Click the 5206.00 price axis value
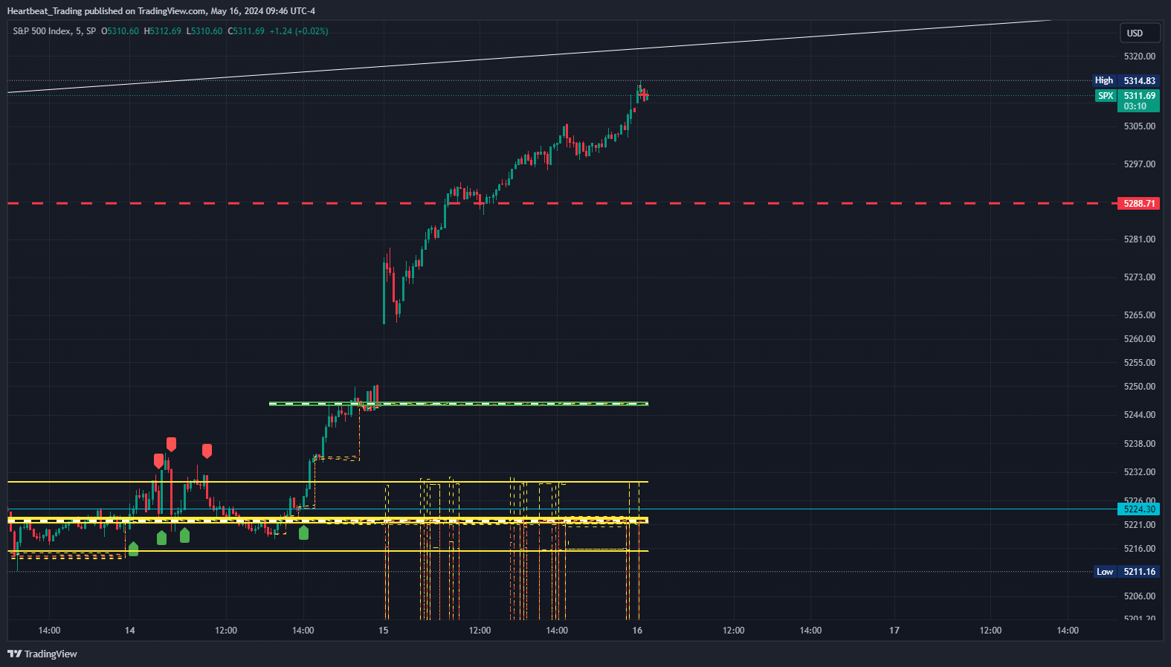 (1139, 596)
